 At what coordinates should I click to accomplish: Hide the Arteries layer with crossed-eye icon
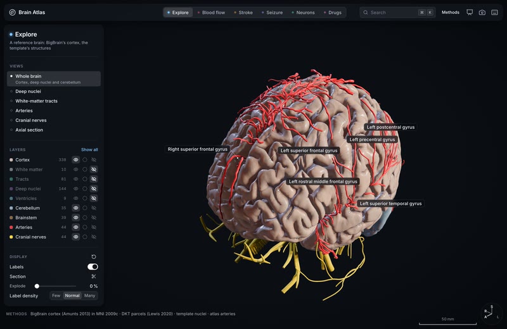pos(94,227)
